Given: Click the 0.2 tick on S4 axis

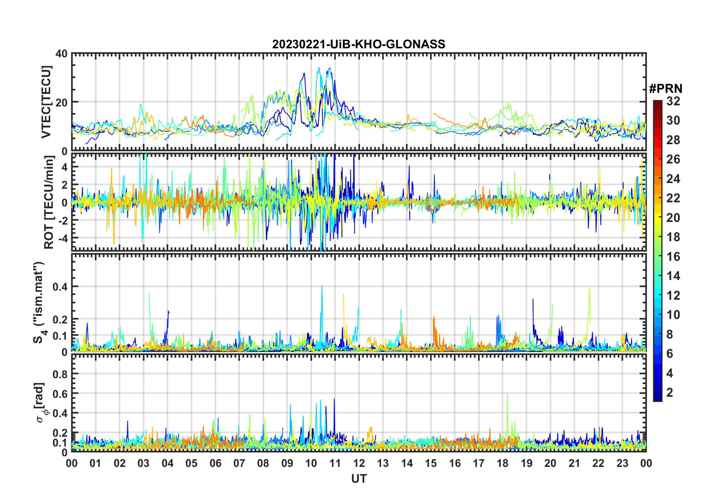Looking at the screenshot, I should 60,319.
